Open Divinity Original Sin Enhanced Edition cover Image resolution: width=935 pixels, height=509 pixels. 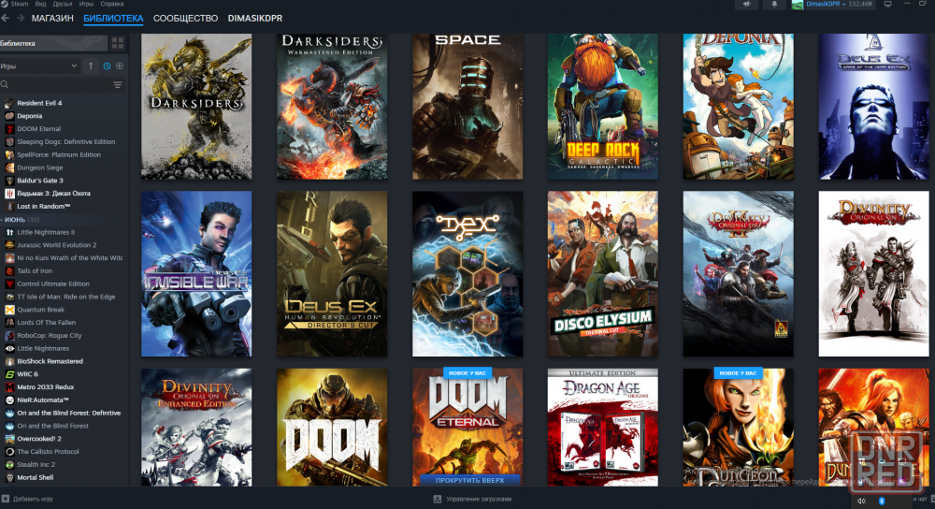(196, 427)
